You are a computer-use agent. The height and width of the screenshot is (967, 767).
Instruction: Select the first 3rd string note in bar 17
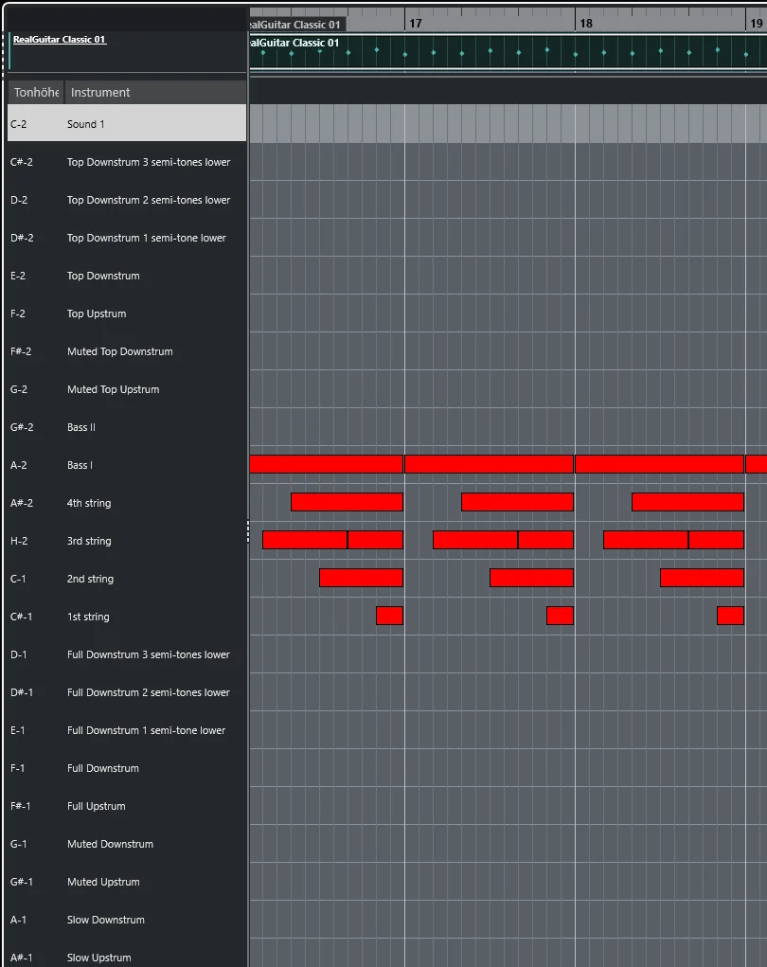point(475,540)
